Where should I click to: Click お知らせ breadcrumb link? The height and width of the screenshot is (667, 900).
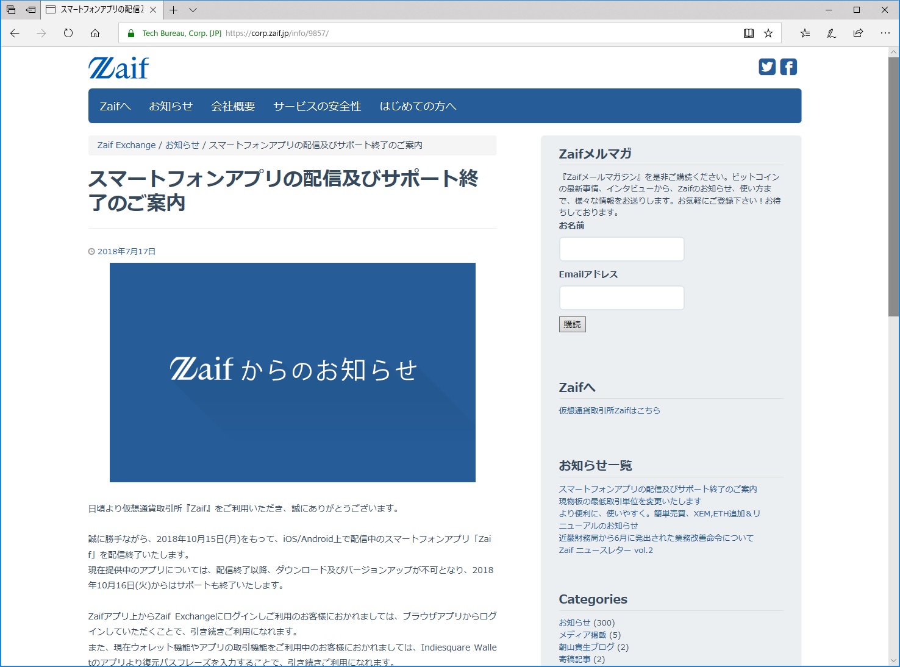click(182, 145)
